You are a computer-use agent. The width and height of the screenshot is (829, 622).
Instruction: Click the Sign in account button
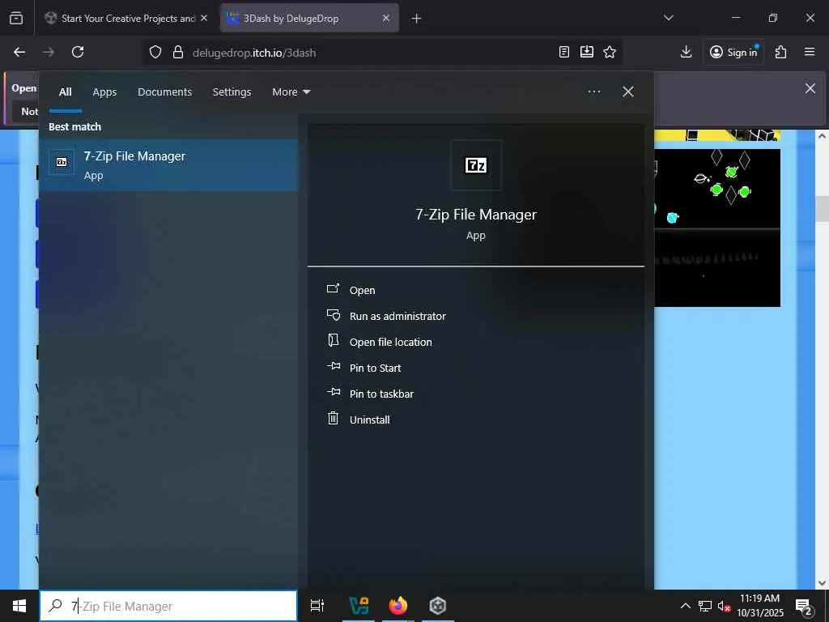(x=733, y=52)
